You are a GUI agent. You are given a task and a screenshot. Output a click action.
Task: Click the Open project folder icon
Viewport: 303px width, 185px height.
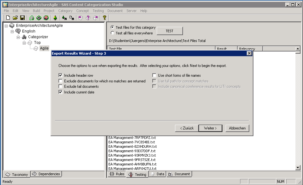click(15, 18)
